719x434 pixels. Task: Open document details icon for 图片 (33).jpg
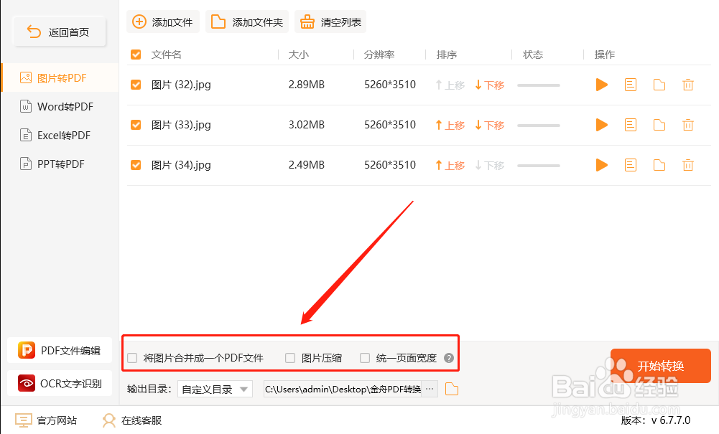(x=631, y=125)
